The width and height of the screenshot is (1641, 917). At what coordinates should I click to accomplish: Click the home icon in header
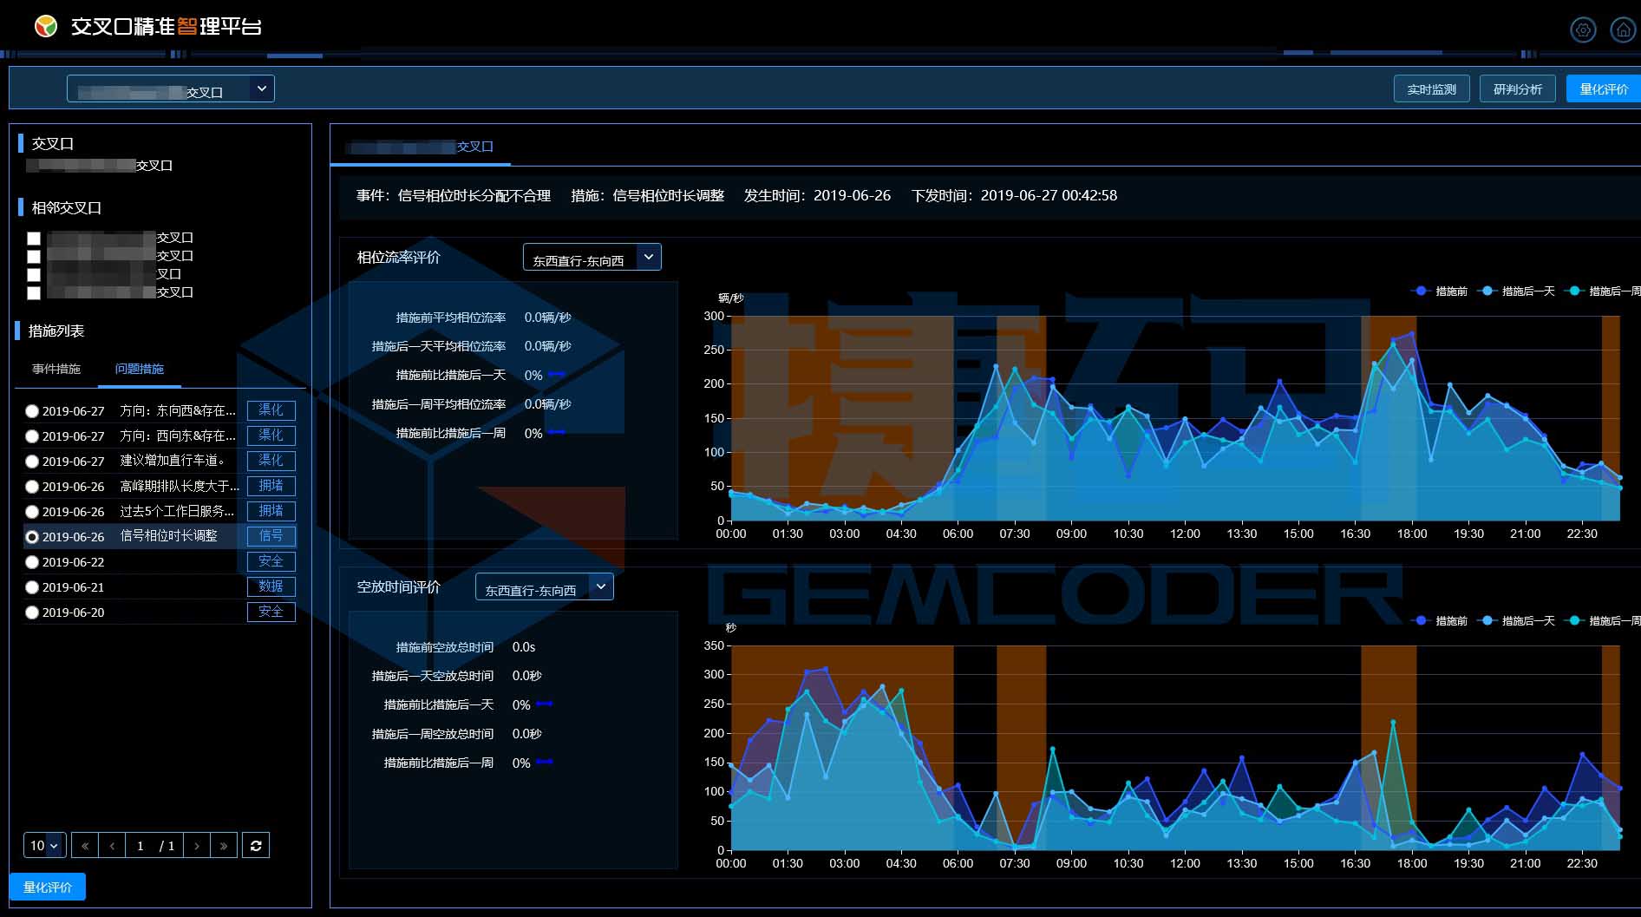(1622, 29)
